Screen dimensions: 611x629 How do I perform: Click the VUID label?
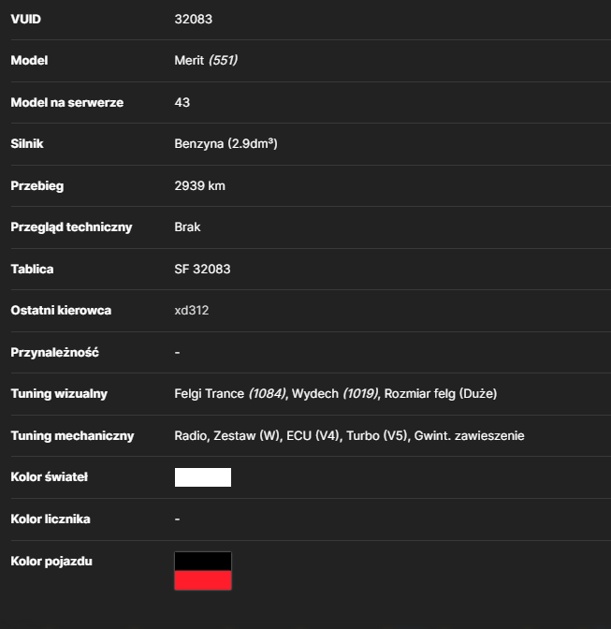click(25, 19)
